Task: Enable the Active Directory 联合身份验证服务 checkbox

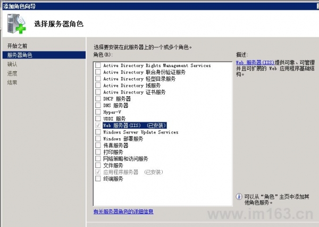Action: click(98, 72)
